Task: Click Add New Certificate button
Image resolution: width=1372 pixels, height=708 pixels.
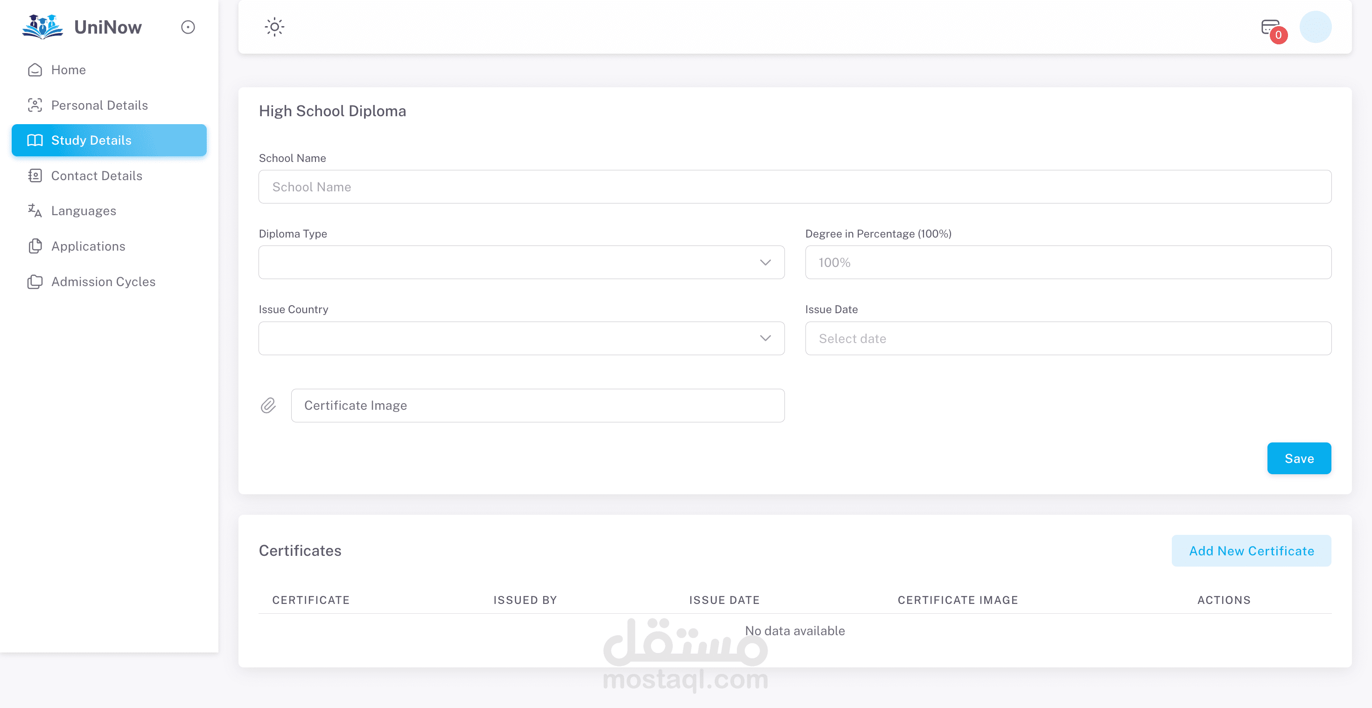Action: point(1251,551)
